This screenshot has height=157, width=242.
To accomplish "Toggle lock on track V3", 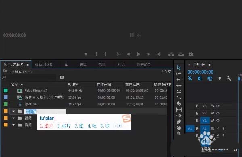I will click(197, 106).
